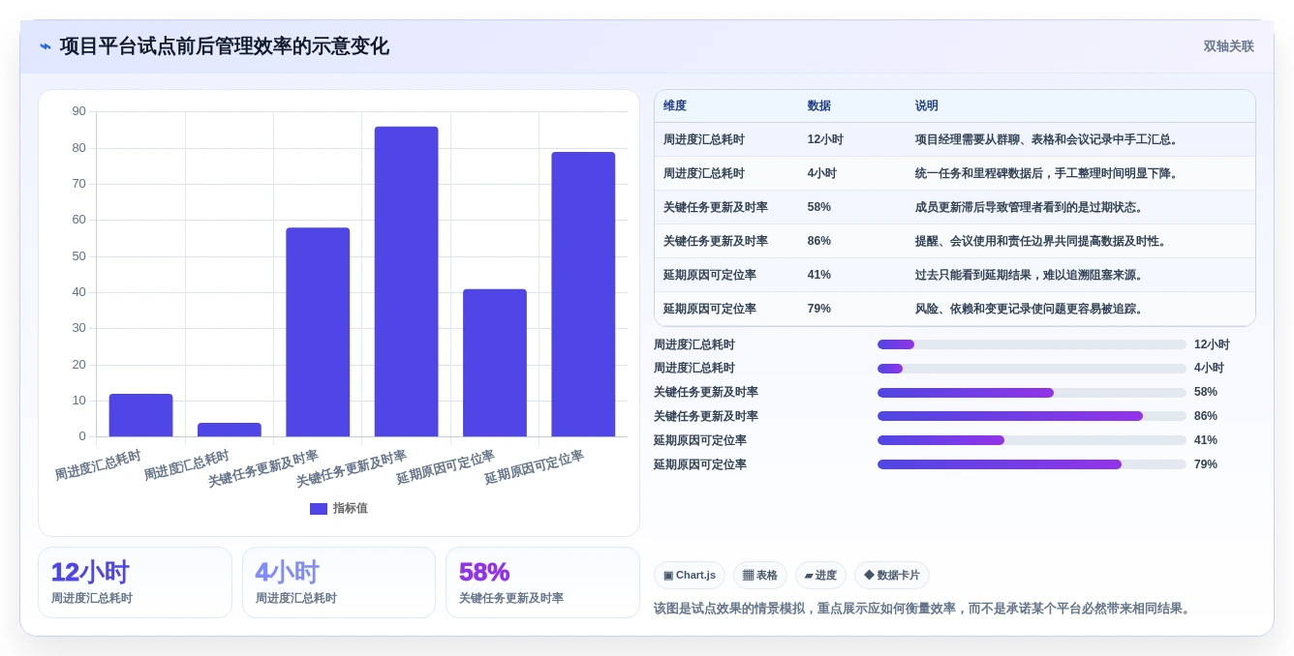Click the description 提醒、会议使用和责任边界共同提高数据及时性
This screenshot has width=1294, height=656.
(x=1042, y=242)
